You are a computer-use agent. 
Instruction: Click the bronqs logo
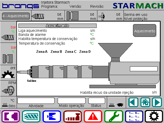click(20, 6)
